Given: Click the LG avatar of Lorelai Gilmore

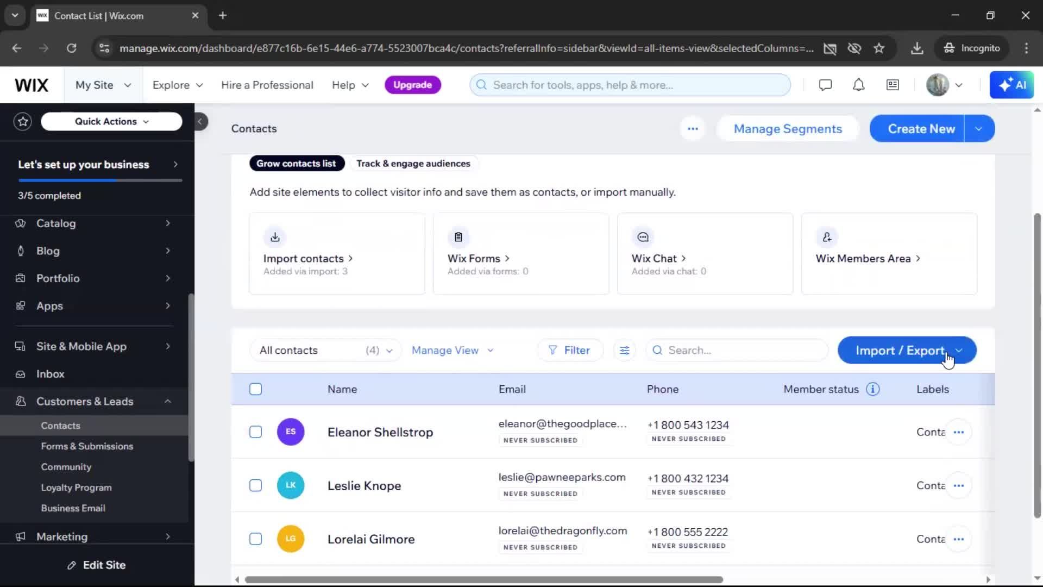Looking at the screenshot, I should point(291,539).
